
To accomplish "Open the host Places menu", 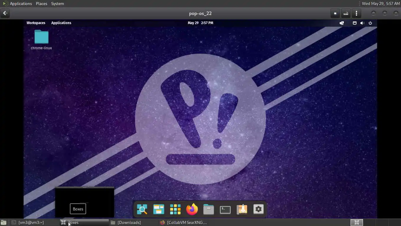I will click(x=41, y=4).
